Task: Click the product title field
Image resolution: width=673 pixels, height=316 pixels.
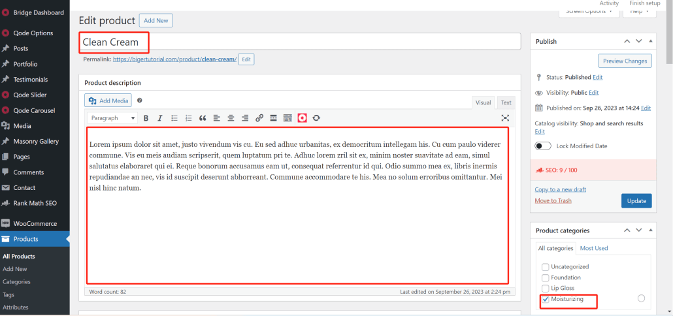Action: pos(300,42)
